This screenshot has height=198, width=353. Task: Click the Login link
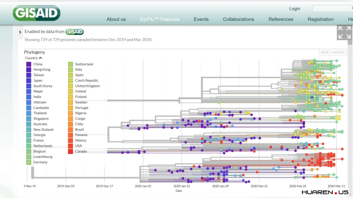tap(294, 9)
